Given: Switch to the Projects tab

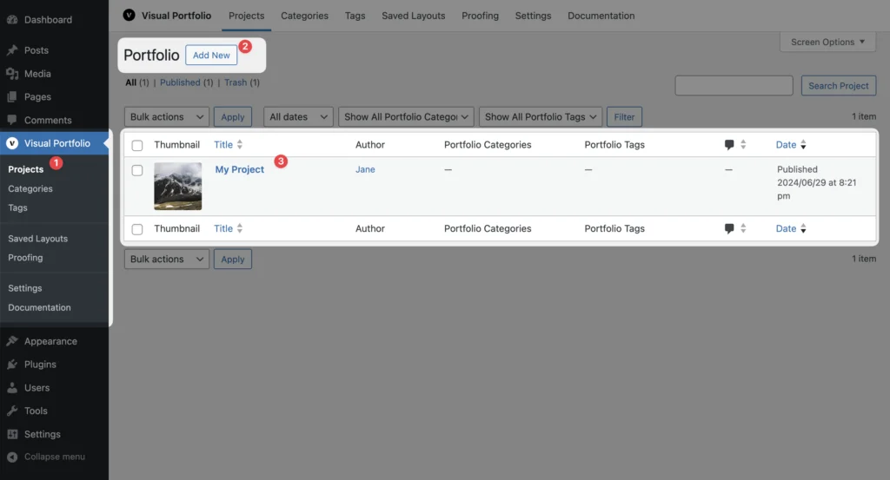Looking at the screenshot, I should pyautogui.click(x=246, y=16).
